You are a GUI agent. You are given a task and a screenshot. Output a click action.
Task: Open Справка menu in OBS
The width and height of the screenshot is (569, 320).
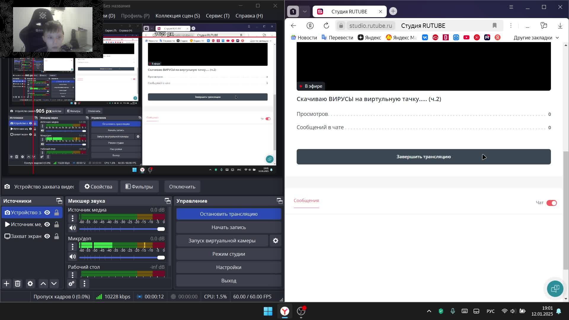[x=249, y=16]
